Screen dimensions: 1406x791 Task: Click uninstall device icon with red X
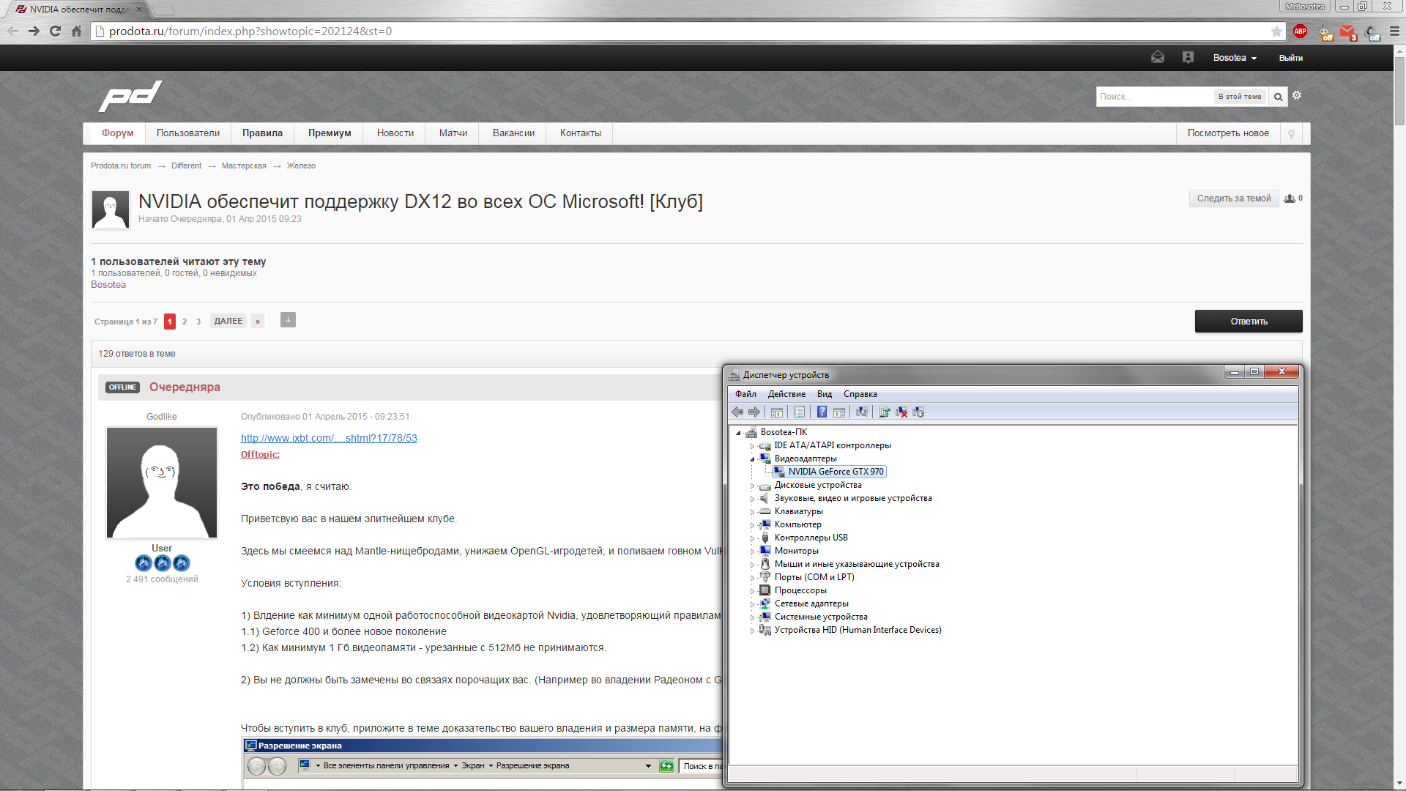[x=901, y=412]
